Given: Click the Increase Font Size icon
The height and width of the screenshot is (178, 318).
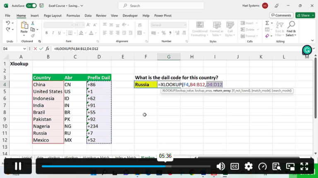Looking at the screenshot, I should tap(88, 25).
